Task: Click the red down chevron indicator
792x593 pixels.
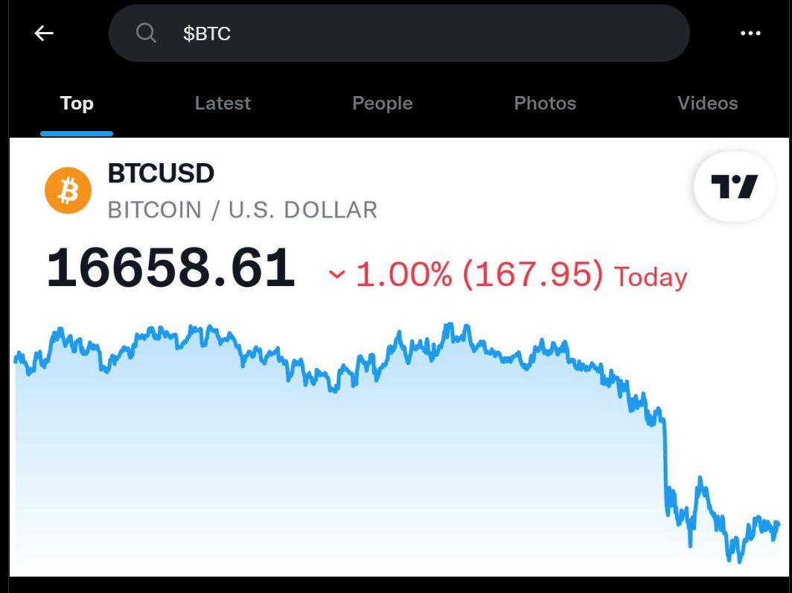Action: (x=337, y=275)
